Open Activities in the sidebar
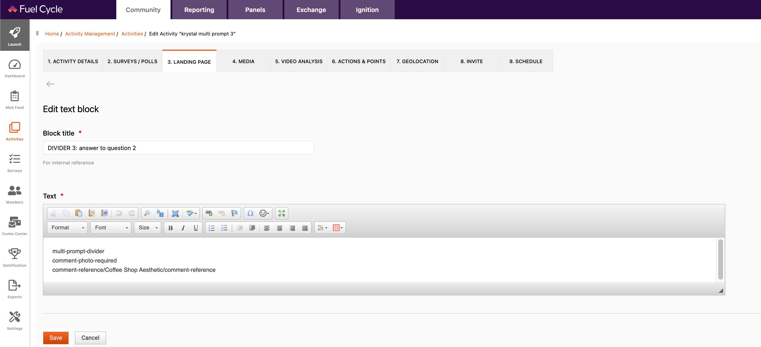Image resolution: width=761 pixels, height=347 pixels. coord(14,132)
